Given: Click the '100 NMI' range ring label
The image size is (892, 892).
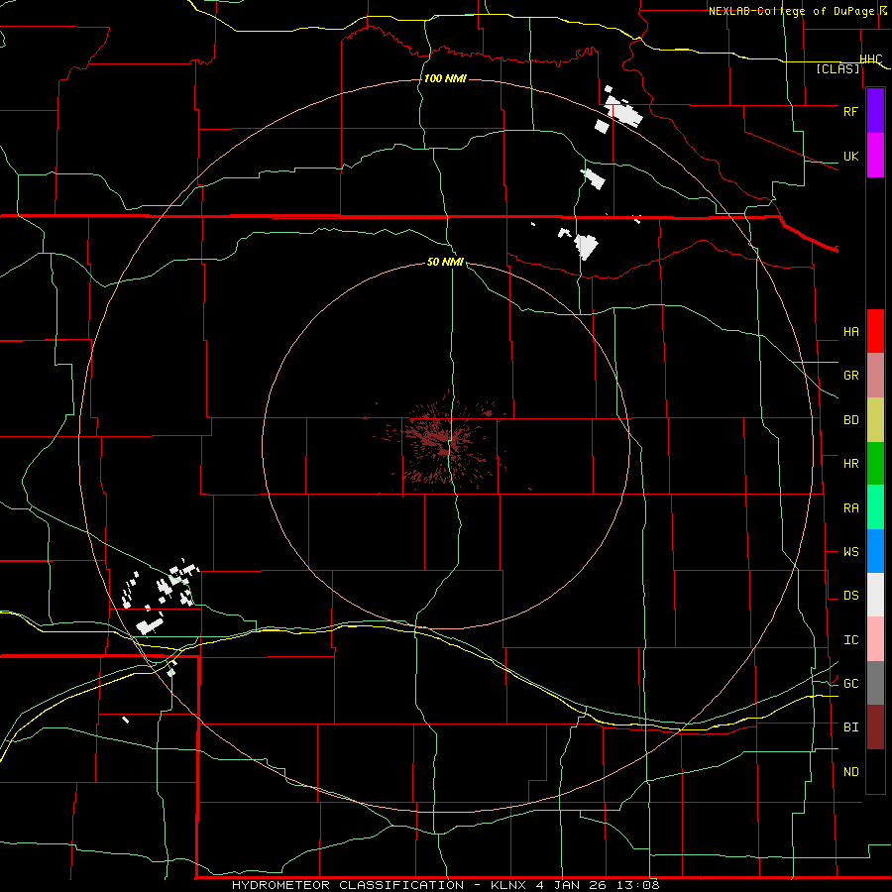Looking at the screenshot, I should click(x=445, y=78).
